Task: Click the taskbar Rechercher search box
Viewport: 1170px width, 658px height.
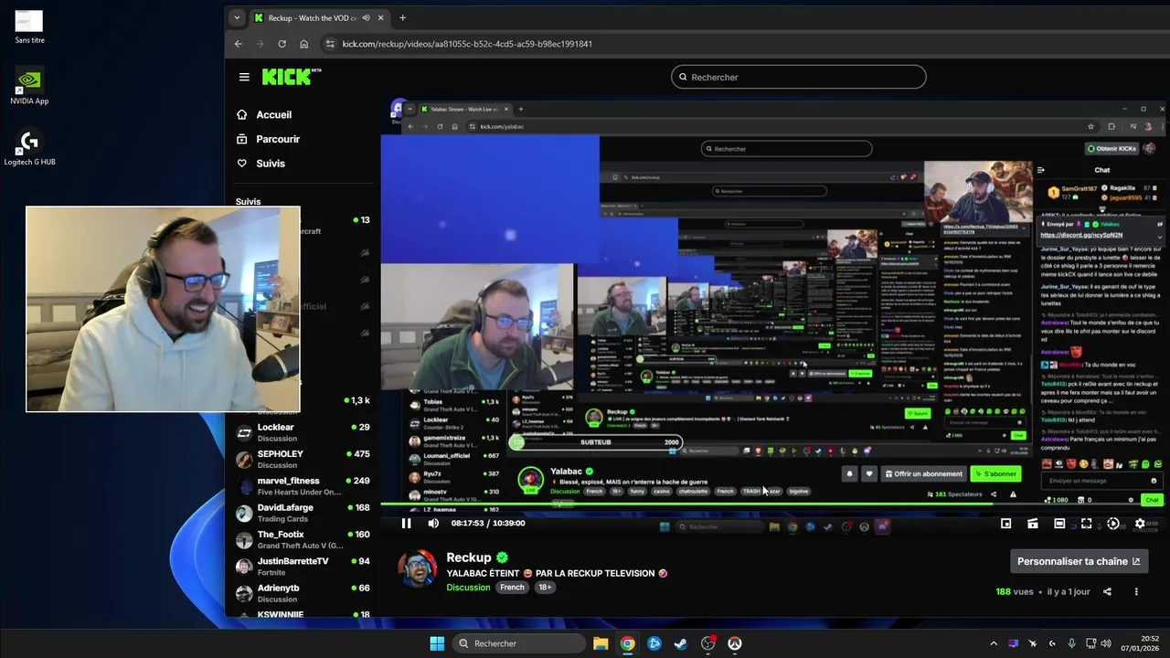Action: (x=519, y=643)
